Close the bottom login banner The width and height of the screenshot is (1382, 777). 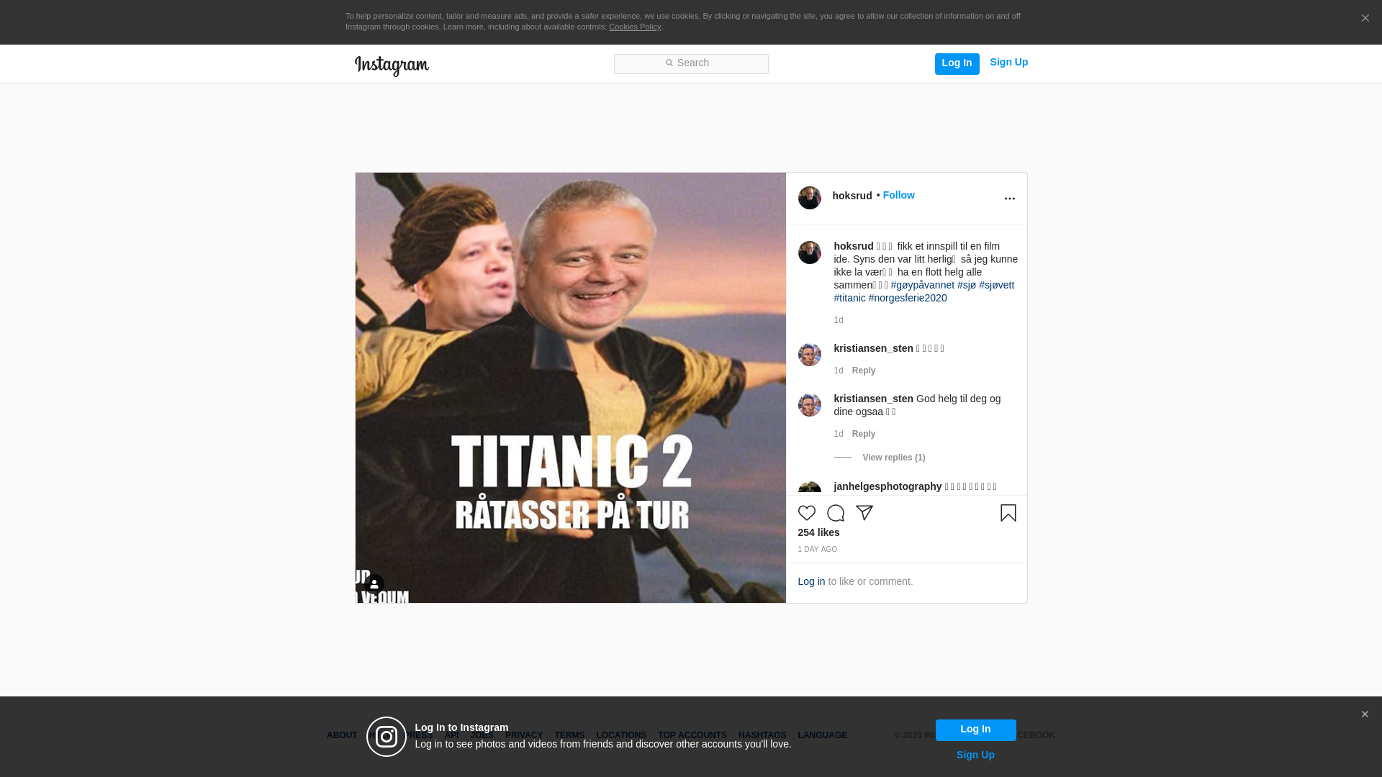(x=1365, y=714)
